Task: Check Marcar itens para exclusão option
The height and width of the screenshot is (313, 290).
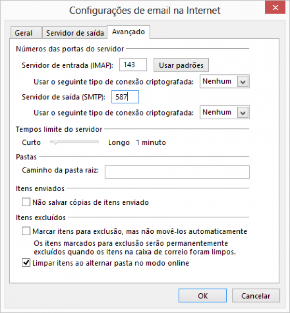Action: click(26, 231)
